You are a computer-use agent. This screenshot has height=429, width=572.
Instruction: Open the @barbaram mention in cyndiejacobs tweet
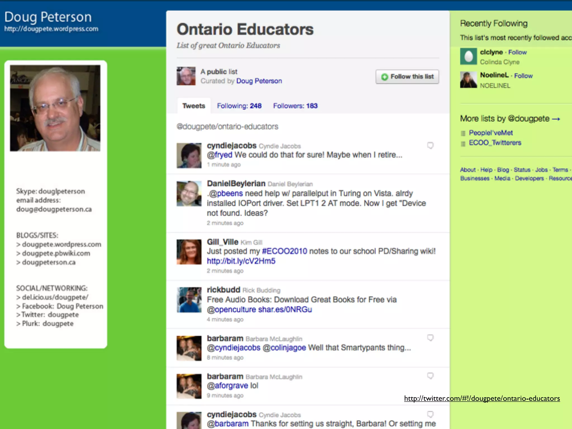tap(228, 424)
